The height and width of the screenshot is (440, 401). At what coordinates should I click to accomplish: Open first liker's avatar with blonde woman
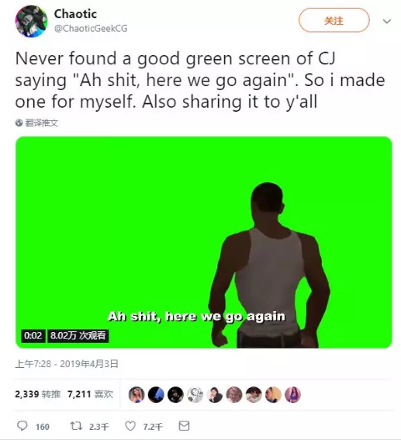click(137, 394)
